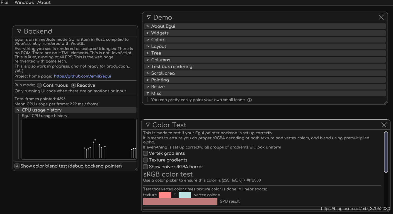Image resolution: width=393 pixels, height=214 pixels.
Task: Click the GPU result label
Action: (230, 201)
